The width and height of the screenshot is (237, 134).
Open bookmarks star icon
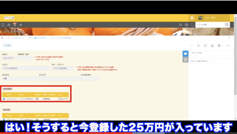point(21,25)
